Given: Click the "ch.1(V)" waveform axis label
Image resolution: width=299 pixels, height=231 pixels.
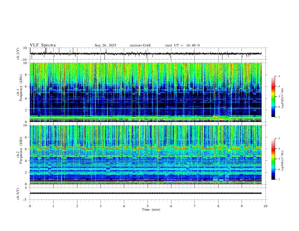Looking at the screenshot, I should (18, 54).
